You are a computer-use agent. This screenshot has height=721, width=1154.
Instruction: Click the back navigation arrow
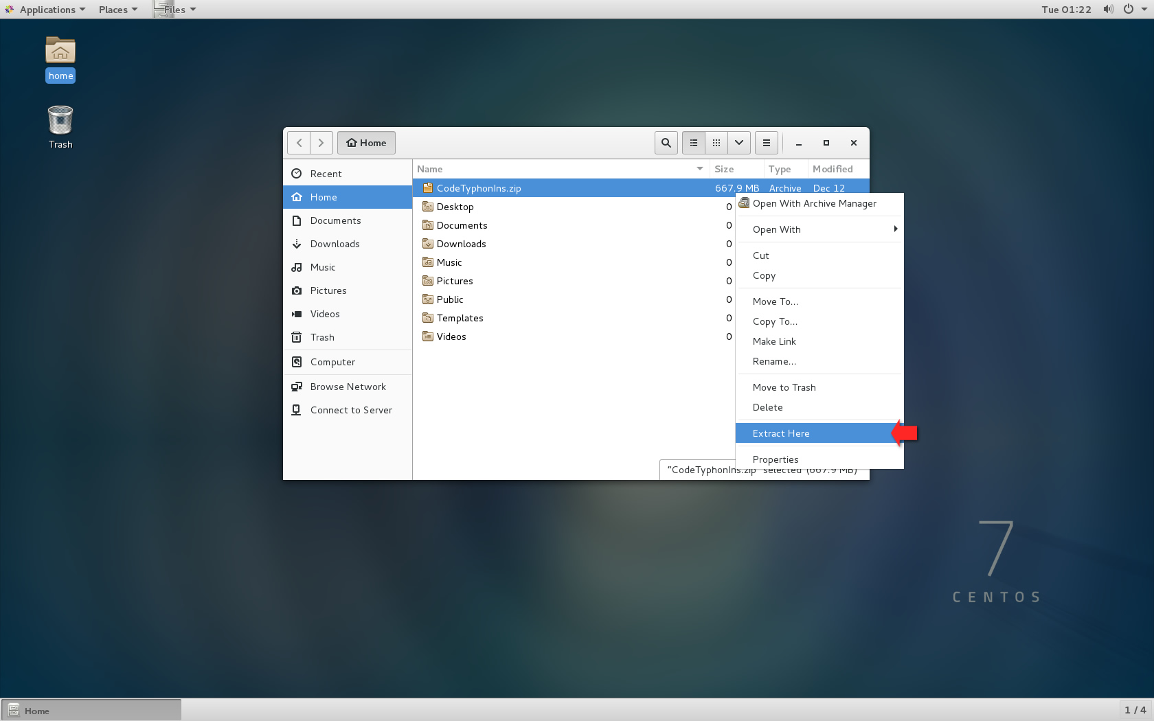(299, 143)
